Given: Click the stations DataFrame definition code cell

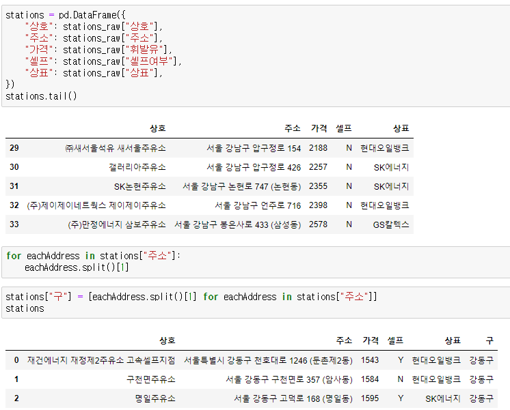Looking at the screenshot, I should [256, 56].
